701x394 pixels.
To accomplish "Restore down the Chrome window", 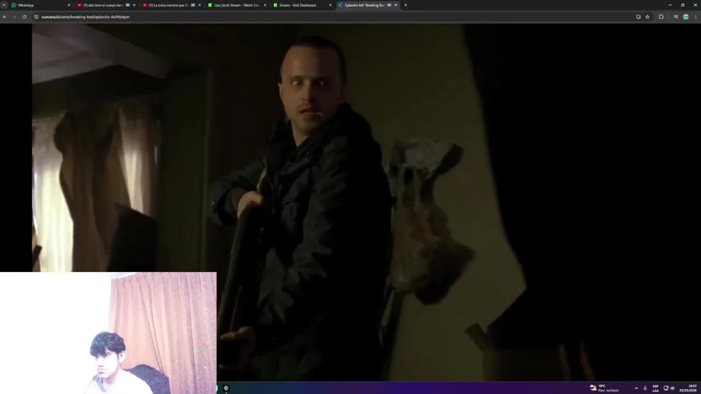I will click(x=682, y=5).
